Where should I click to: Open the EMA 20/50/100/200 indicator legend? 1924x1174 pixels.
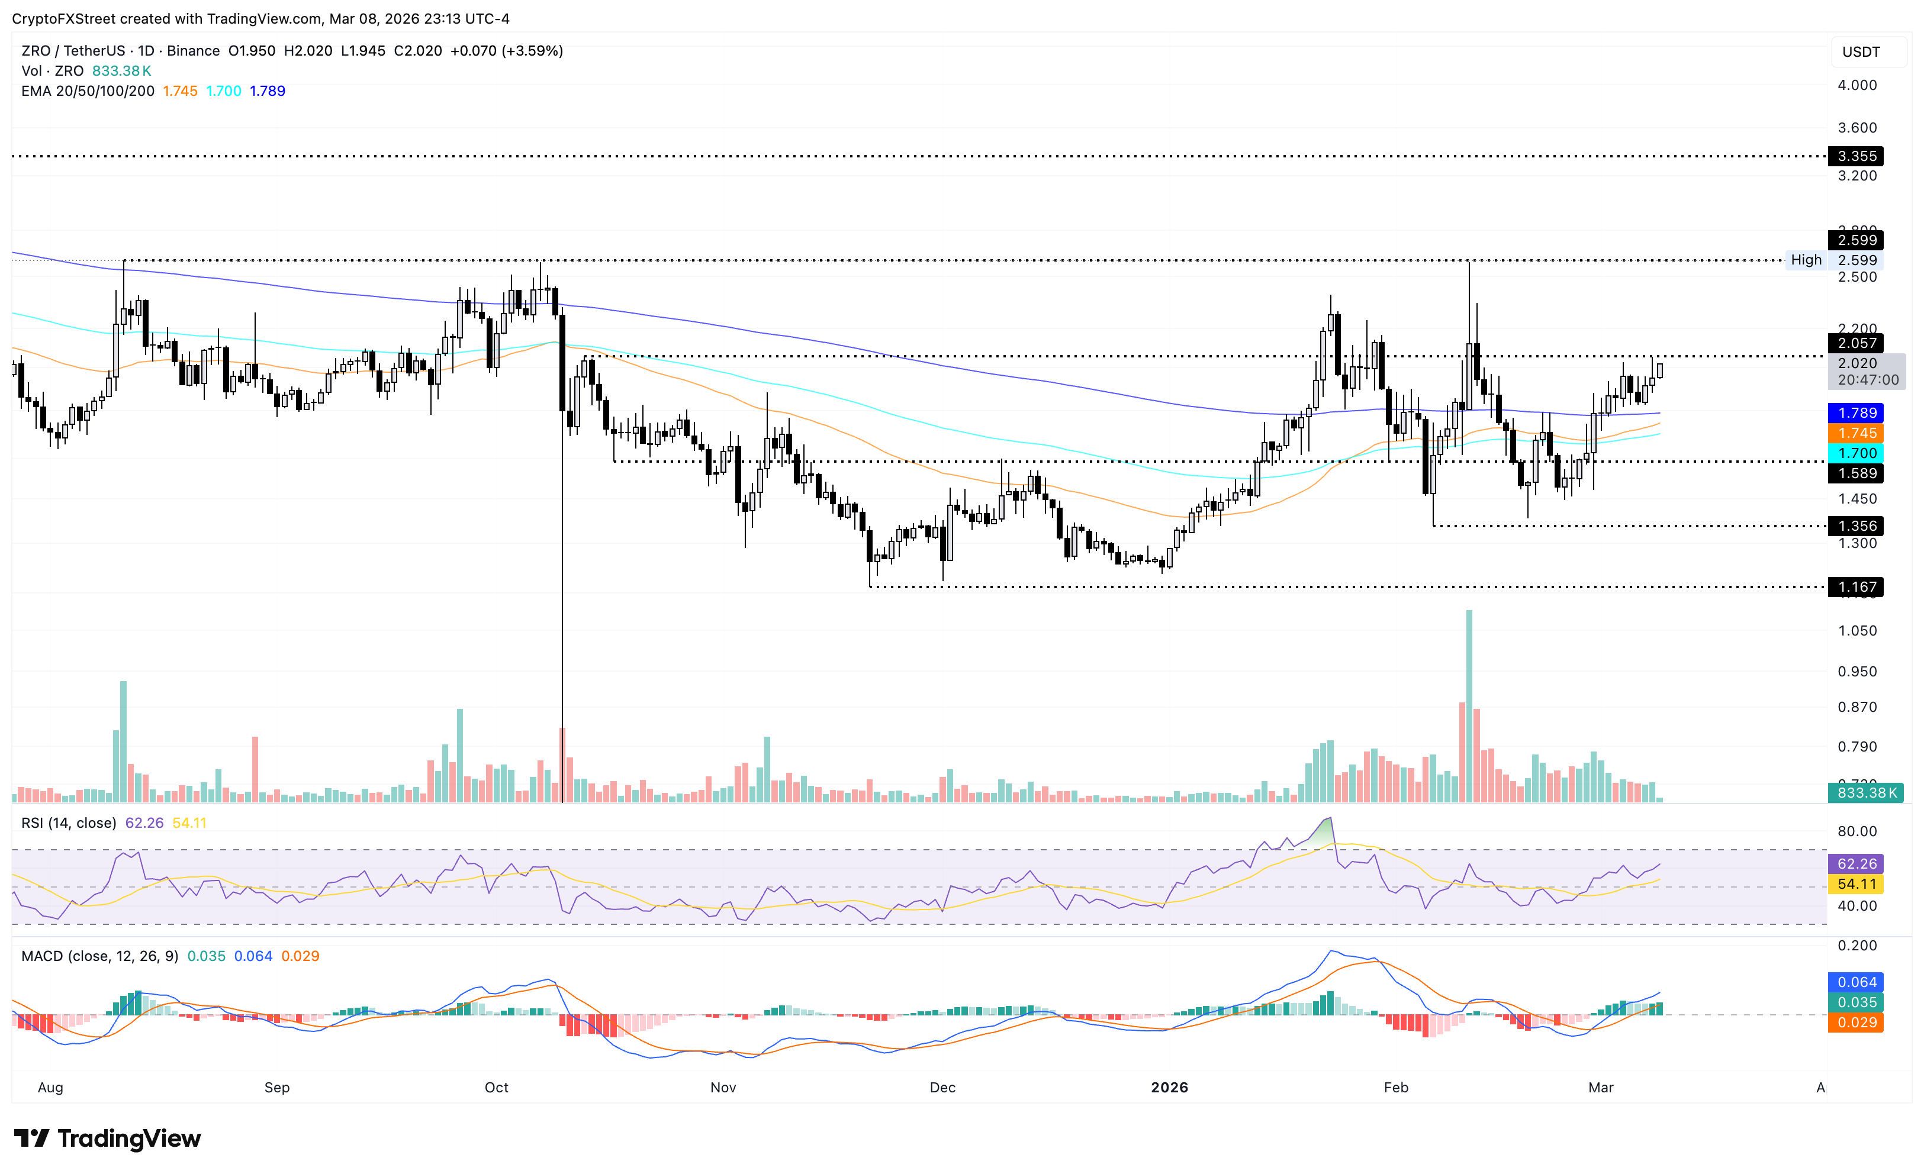(x=88, y=91)
